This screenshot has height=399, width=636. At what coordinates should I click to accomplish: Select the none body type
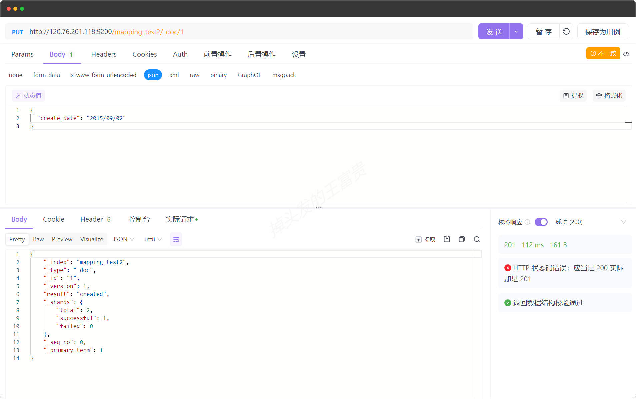[x=16, y=75]
